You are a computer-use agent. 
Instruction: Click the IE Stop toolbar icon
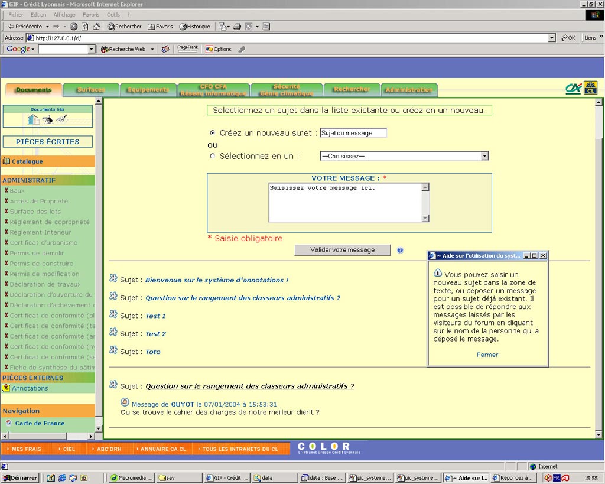pyautogui.click(x=74, y=26)
